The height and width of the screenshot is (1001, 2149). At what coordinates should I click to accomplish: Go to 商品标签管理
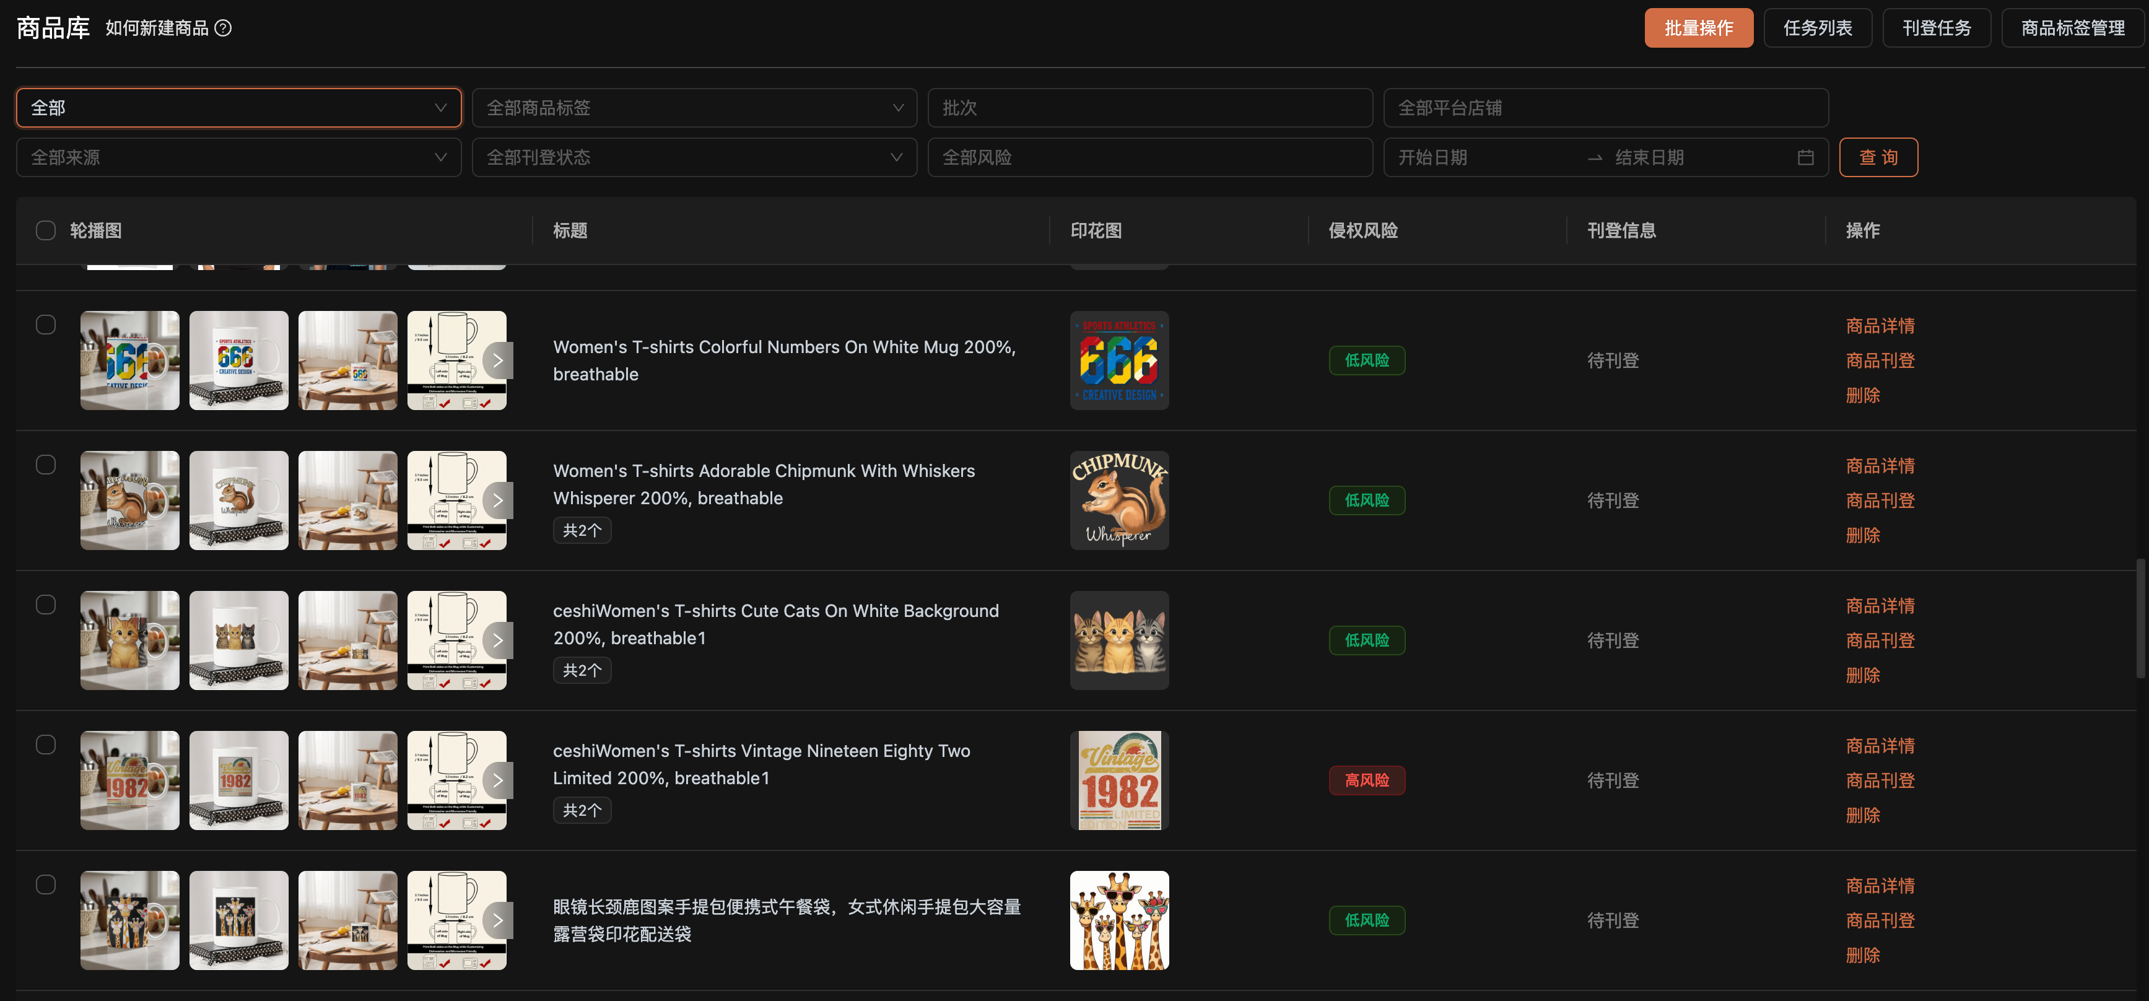pos(2072,28)
